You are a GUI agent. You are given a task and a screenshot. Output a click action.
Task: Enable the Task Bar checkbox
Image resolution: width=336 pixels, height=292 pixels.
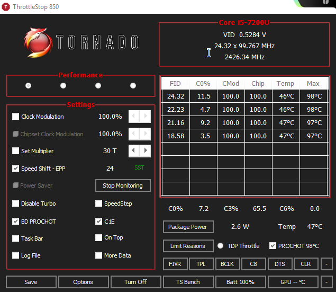tap(16, 238)
